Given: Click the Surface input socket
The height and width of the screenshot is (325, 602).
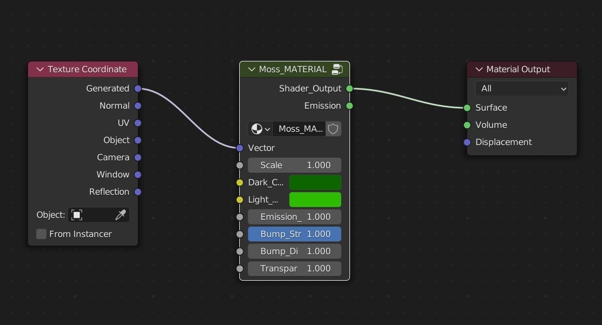Looking at the screenshot, I should [467, 108].
